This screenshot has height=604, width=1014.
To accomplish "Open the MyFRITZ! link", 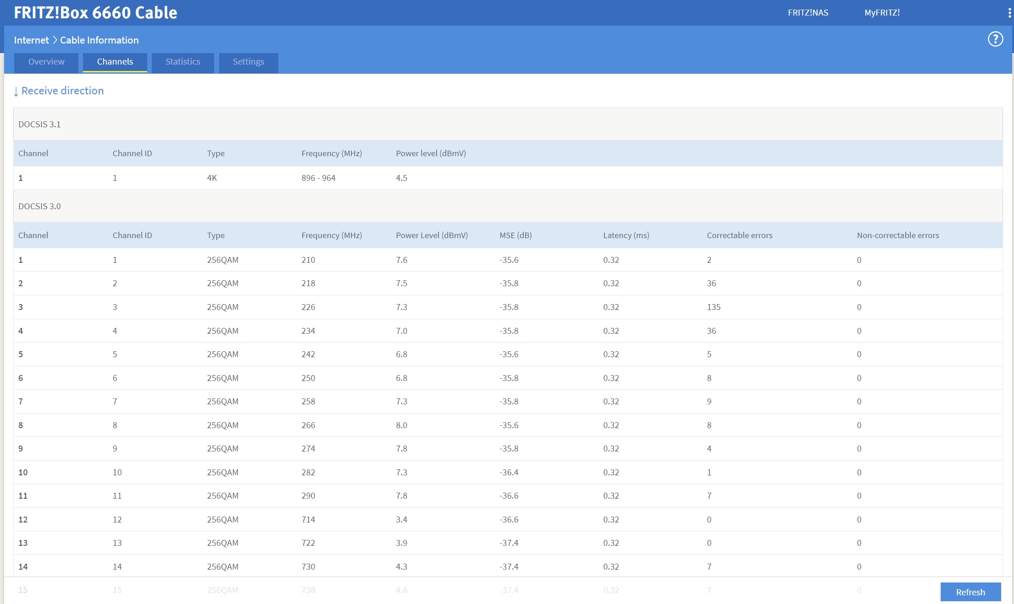I will coord(882,13).
